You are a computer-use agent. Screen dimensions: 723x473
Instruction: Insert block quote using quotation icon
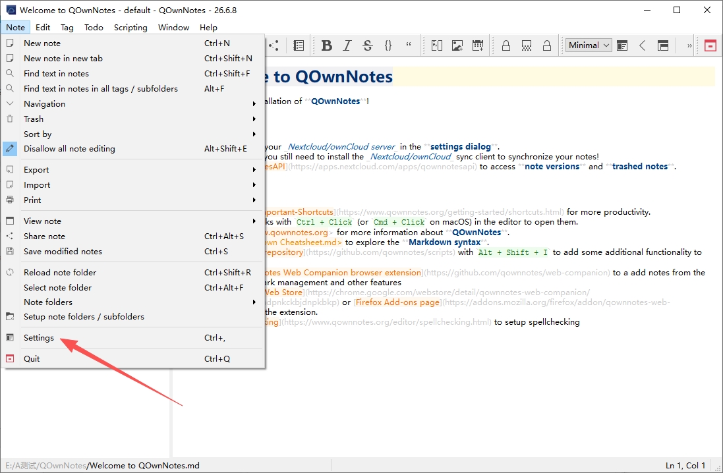[409, 45]
